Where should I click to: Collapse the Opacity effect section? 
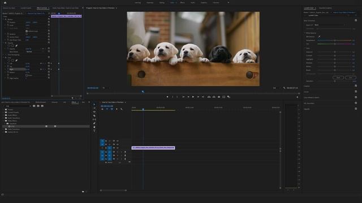click(3, 43)
